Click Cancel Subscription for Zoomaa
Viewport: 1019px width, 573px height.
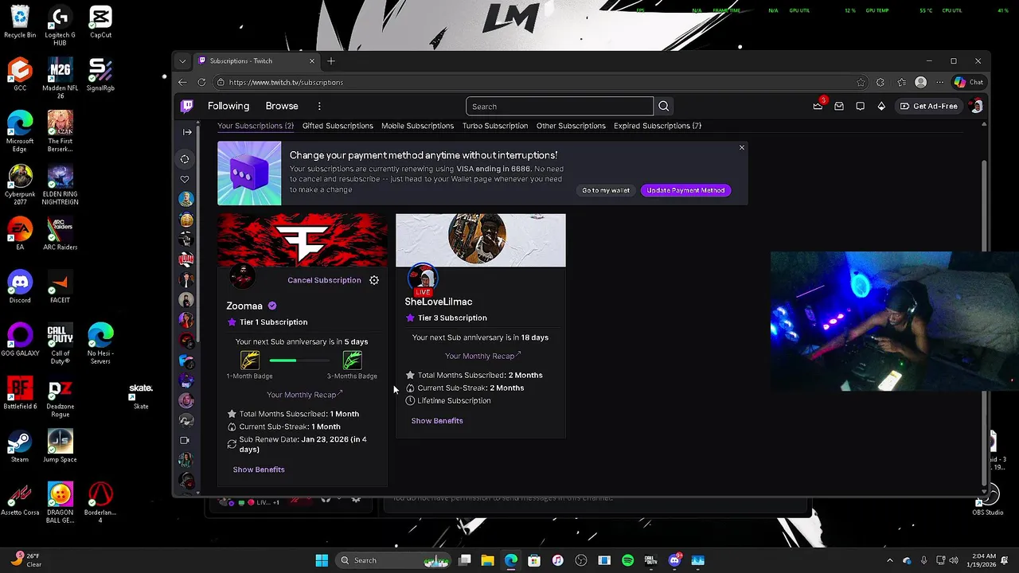click(x=324, y=280)
